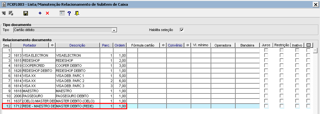
Task: Check Juros for the VISA ELECTRON row
Action: click(x=266, y=55)
